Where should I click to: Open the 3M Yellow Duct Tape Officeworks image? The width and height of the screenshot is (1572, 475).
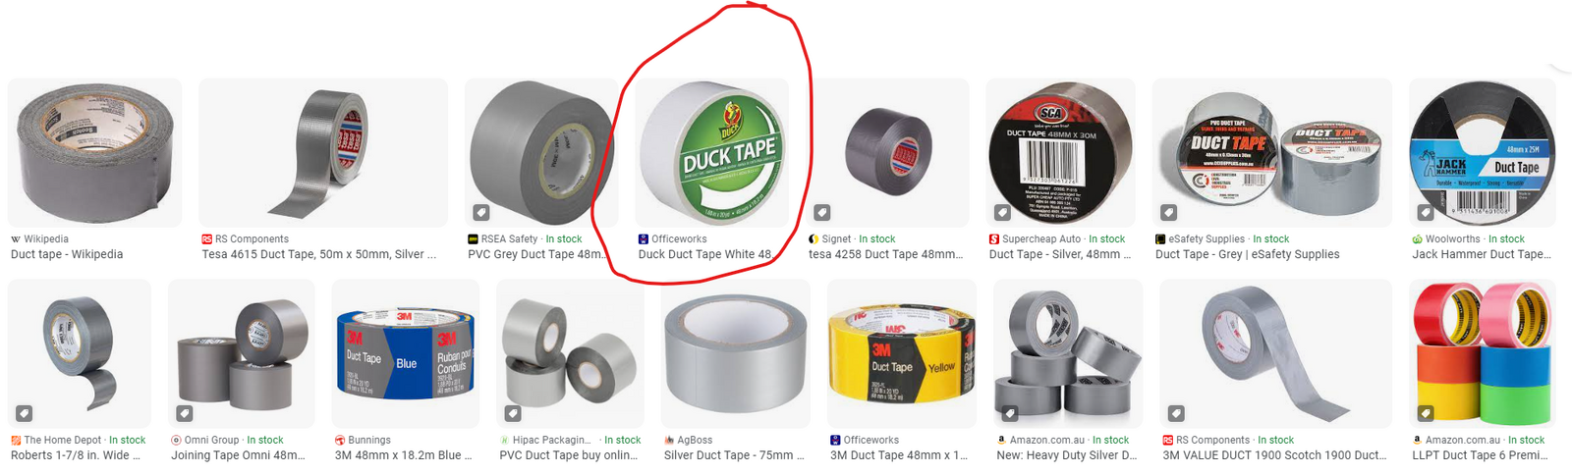click(x=902, y=354)
